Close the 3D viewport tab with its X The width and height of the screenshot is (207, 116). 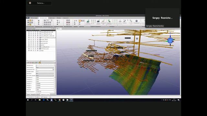coord(61,29)
